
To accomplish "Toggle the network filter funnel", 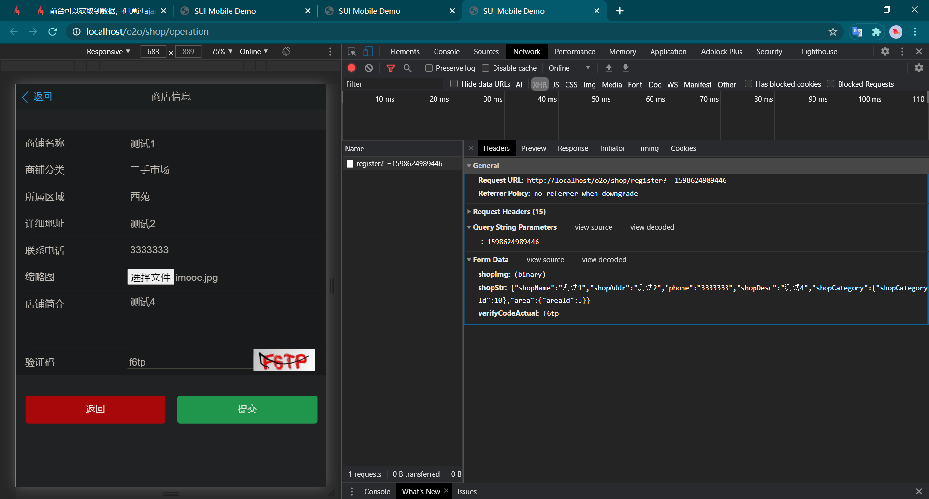I will pyautogui.click(x=391, y=68).
